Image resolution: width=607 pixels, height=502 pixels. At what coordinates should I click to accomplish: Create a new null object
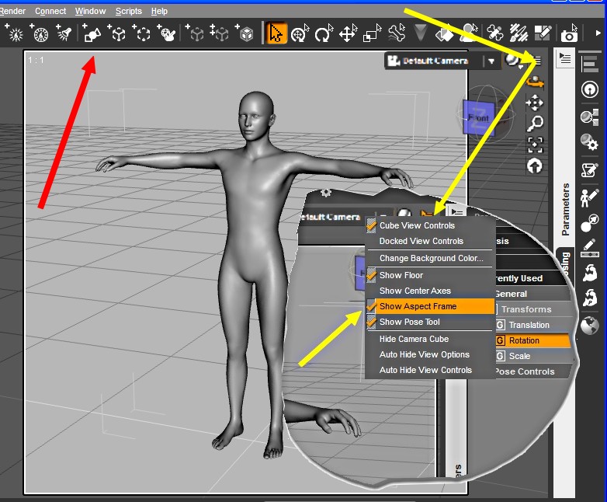click(117, 33)
